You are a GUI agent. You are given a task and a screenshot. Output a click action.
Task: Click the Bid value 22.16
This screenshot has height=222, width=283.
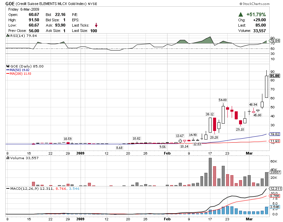click(x=60, y=15)
